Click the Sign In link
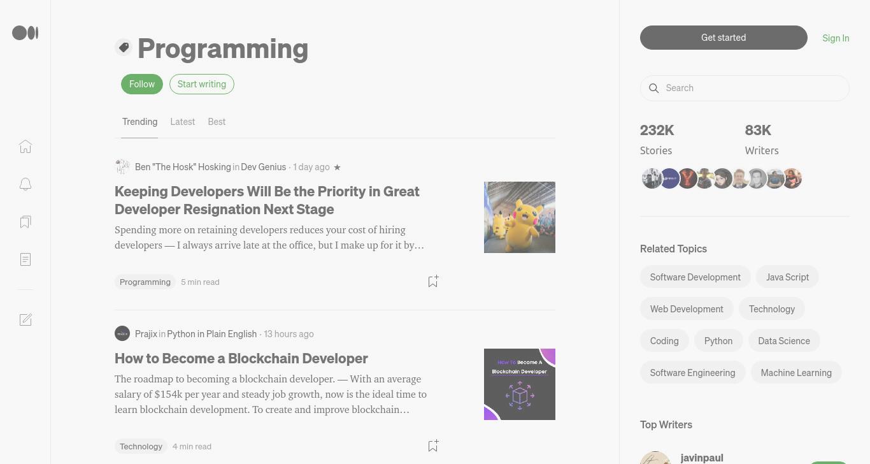The height and width of the screenshot is (464, 870). 836,38
